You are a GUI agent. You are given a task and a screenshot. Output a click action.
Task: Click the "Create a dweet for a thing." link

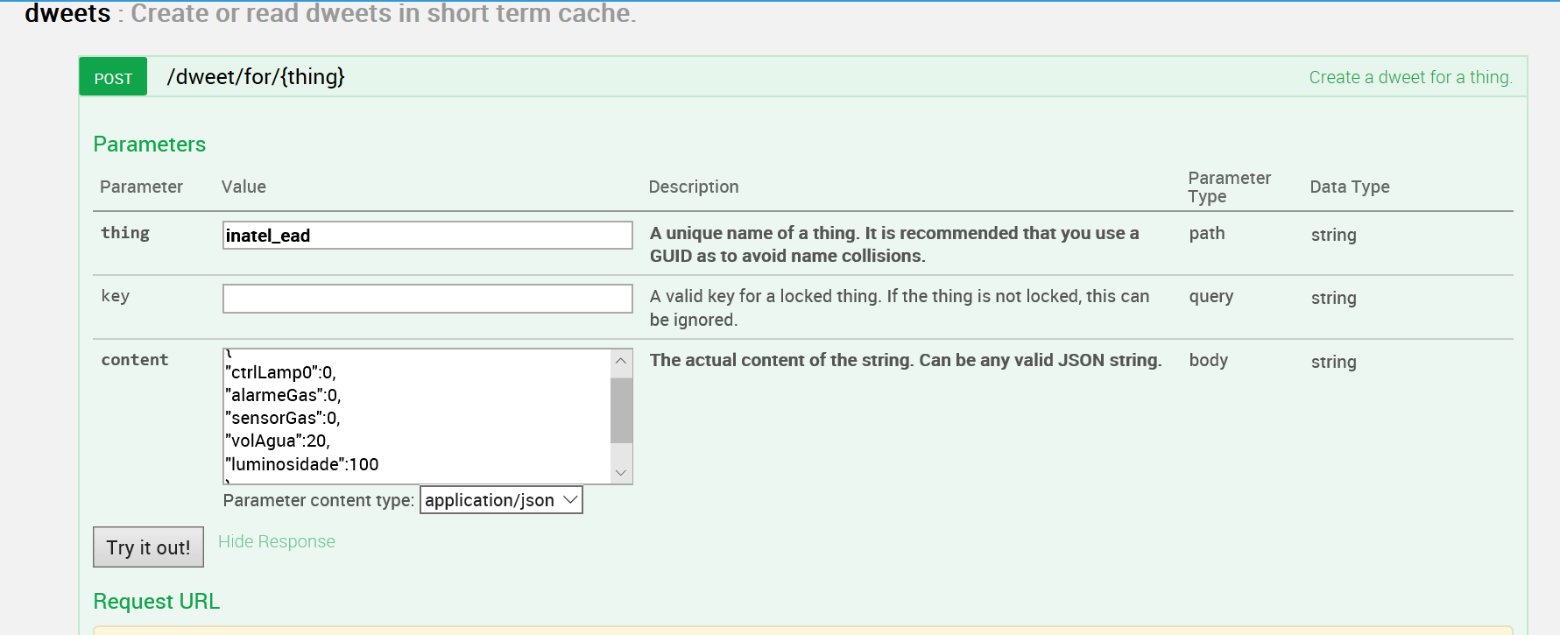click(1409, 77)
